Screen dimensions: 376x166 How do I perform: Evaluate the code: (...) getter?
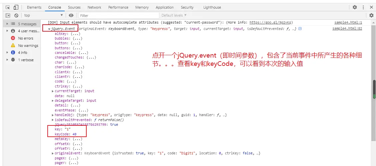71,82
